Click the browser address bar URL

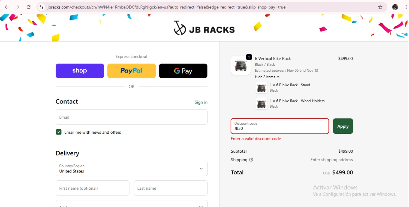pos(166,7)
